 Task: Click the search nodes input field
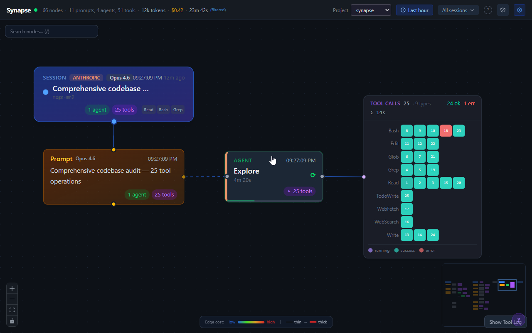tap(51, 31)
